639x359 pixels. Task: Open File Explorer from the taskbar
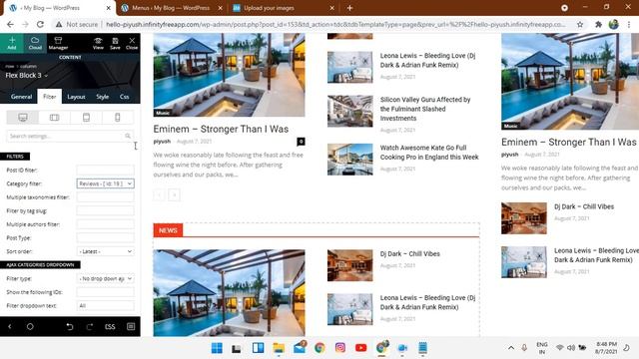point(279,348)
